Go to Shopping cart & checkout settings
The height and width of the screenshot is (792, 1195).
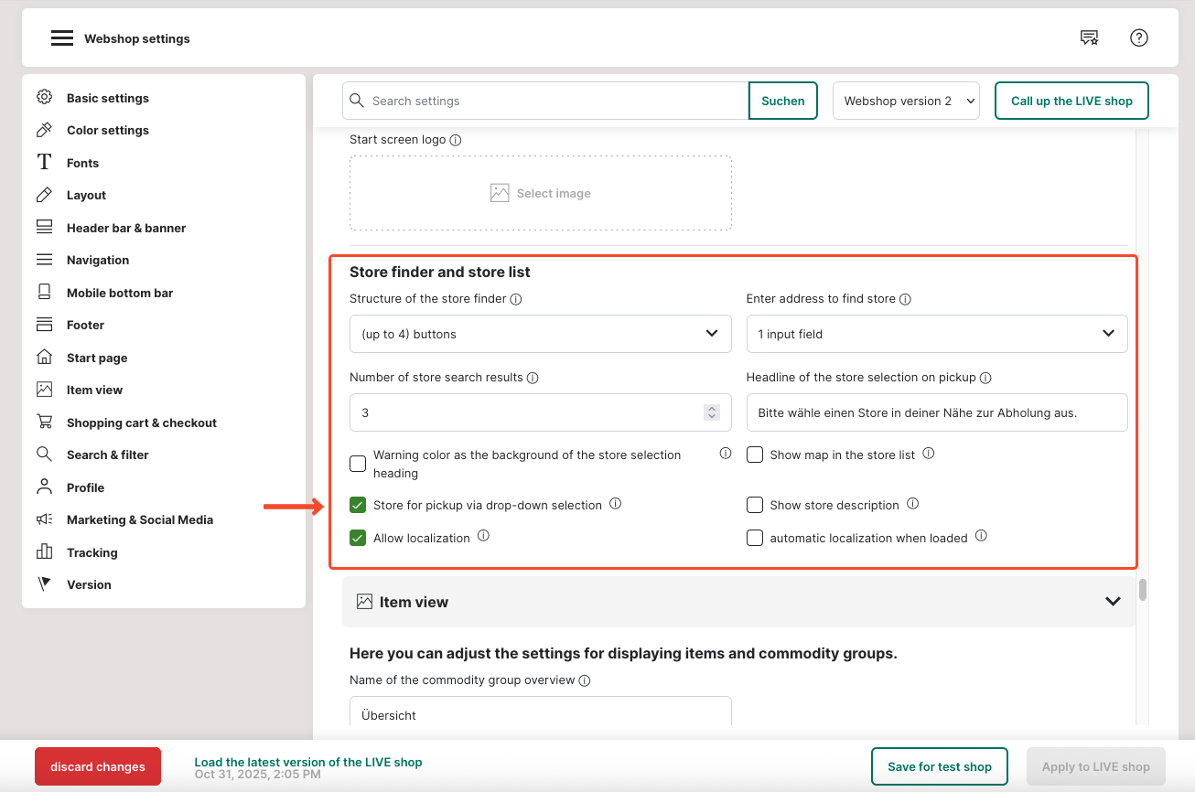(x=141, y=423)
